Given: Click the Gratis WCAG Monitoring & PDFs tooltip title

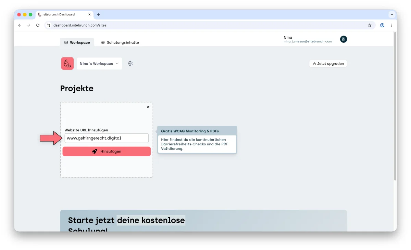Looking at the screenshot, I should point(190,131).
